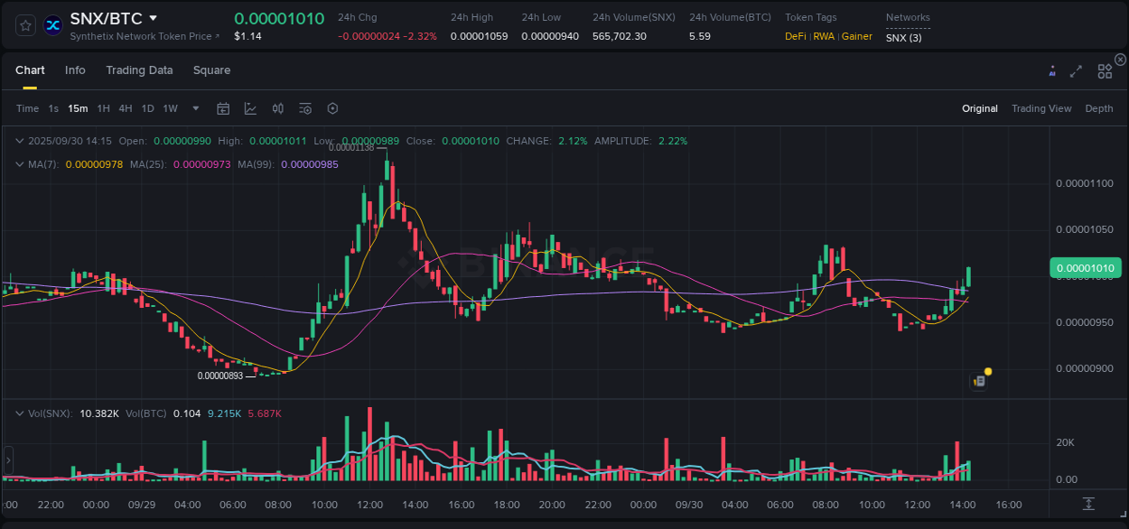Enter fullscreen using the diagonal arrows icon

click(x=1076, y=70)
